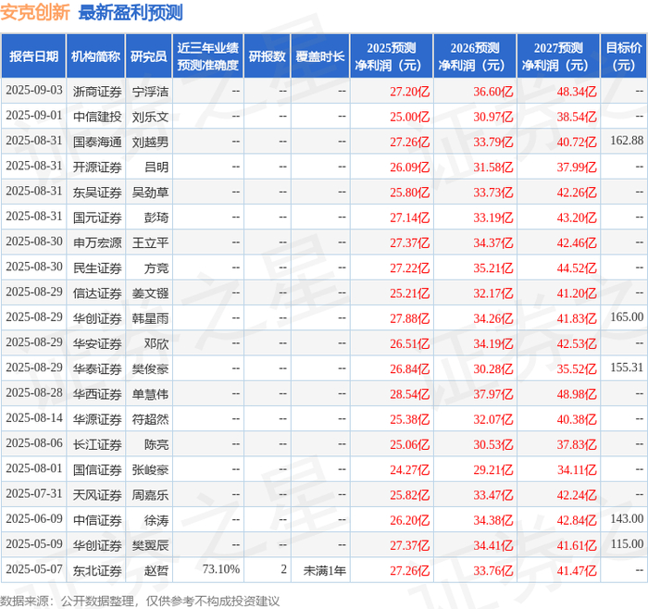The width and height of the screenshot is (648, 609).
Task: Click the 24.27亿 value
Action: click(409, 470)
